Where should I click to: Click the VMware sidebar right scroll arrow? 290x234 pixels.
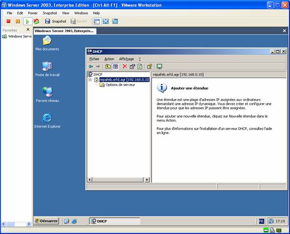coord(29,224)
